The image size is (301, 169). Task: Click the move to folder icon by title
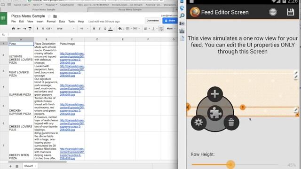click(x=55, y=16)
